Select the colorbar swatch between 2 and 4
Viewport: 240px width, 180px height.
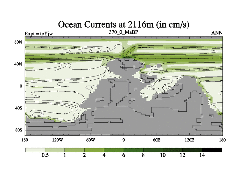coord(94,150)
